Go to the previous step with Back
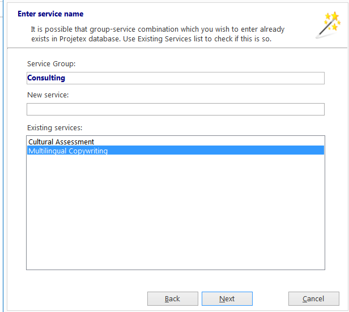This screenshot has height=312, width=349. pos(172,298)
